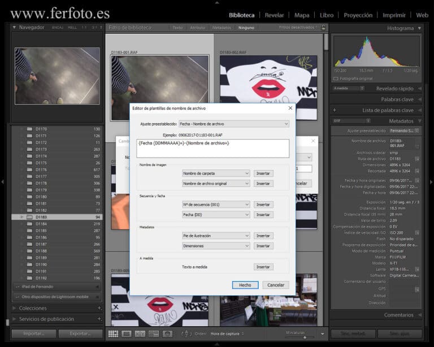Open the Dimensiones dropdown
Screen dimensions: 434x347
(x=216, y=246)
